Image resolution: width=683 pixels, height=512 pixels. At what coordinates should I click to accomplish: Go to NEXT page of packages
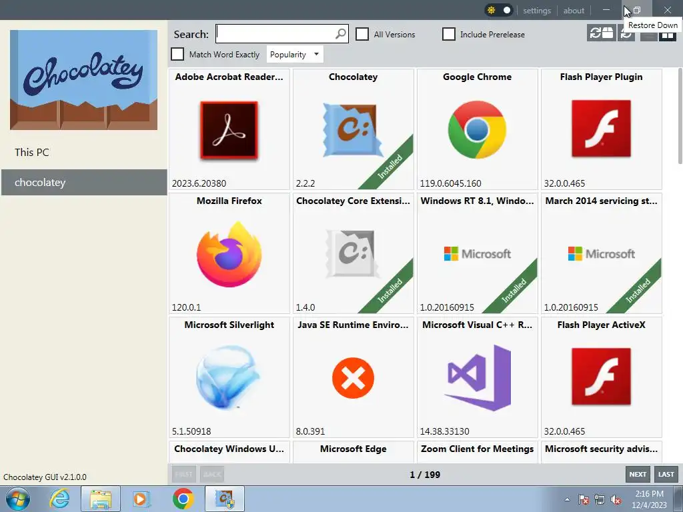click(x=638, y=475)
